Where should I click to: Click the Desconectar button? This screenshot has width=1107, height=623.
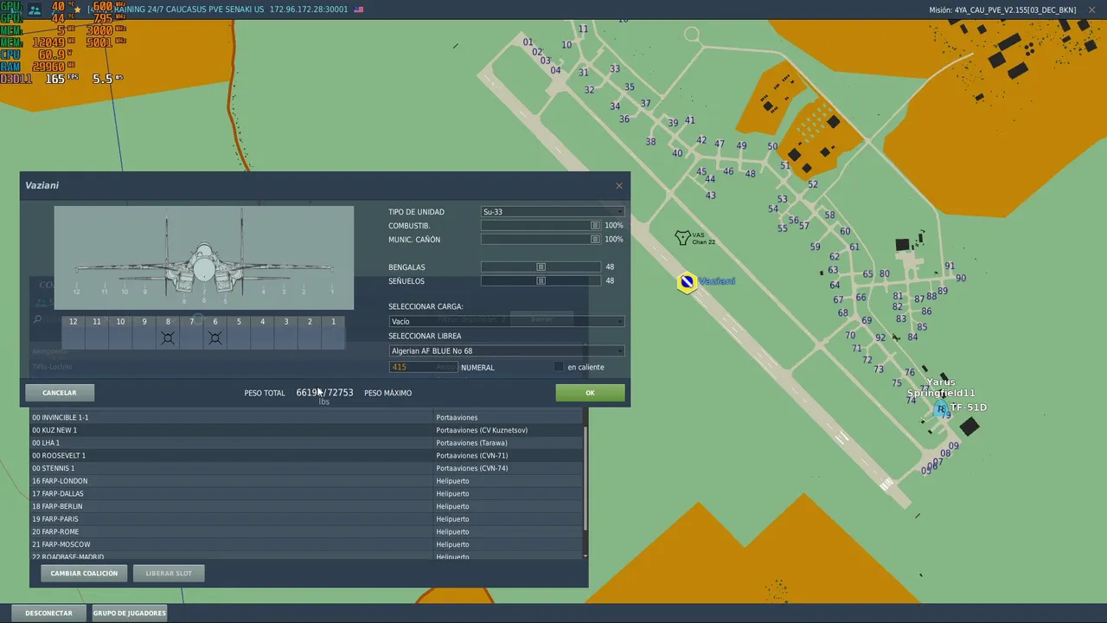[x=48, y=613]
